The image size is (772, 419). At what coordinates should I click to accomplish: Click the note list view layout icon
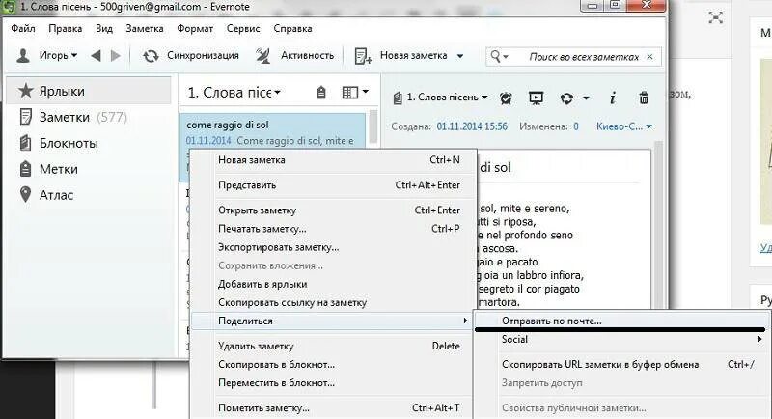click(x=350, y=92)
